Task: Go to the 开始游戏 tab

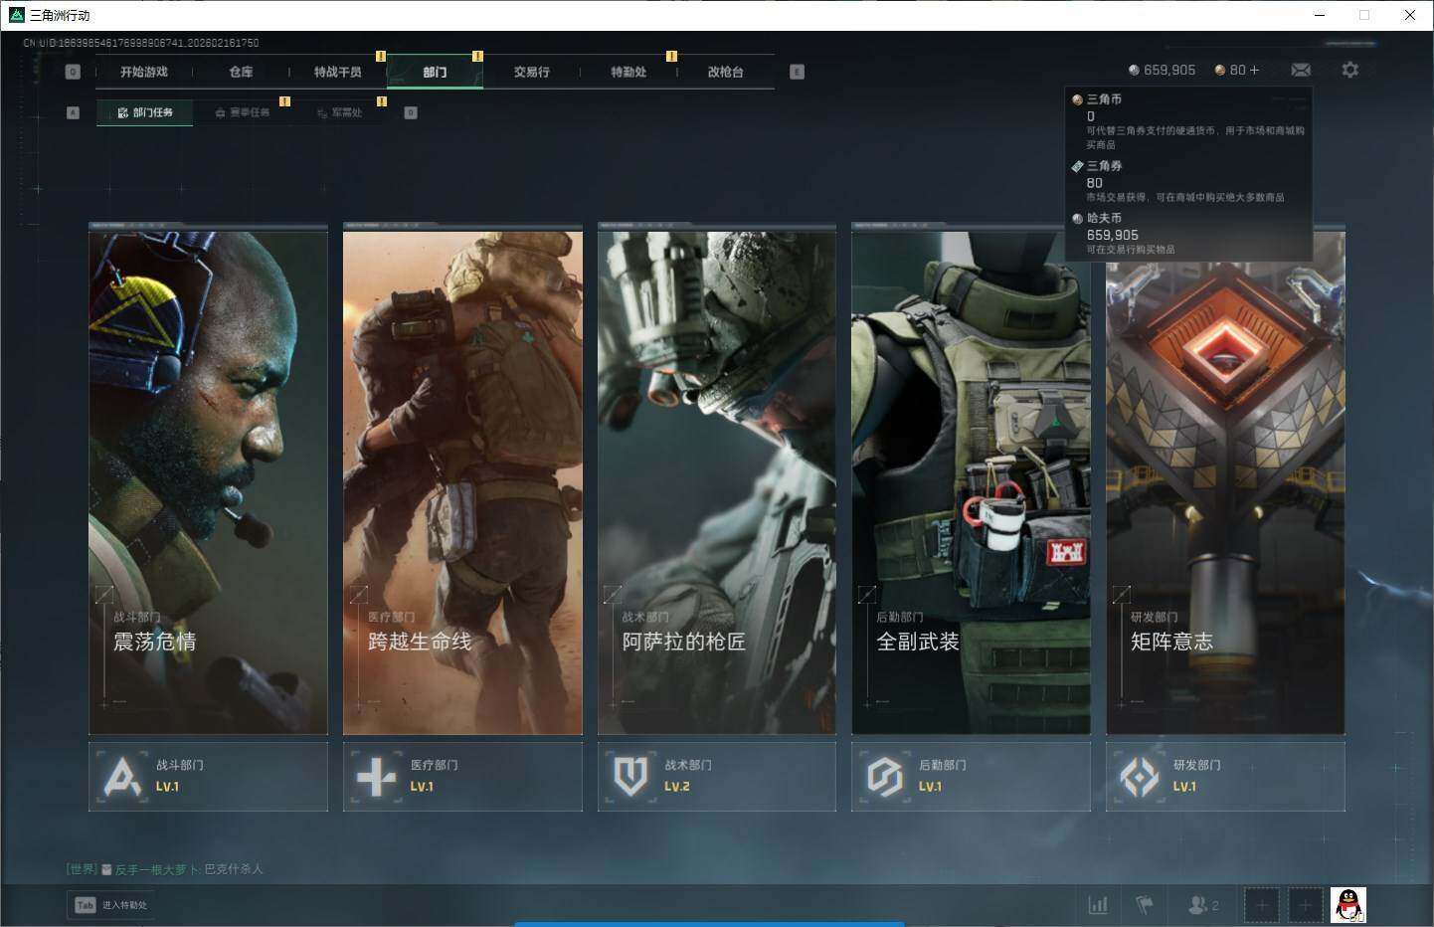Action: [144, 72]
